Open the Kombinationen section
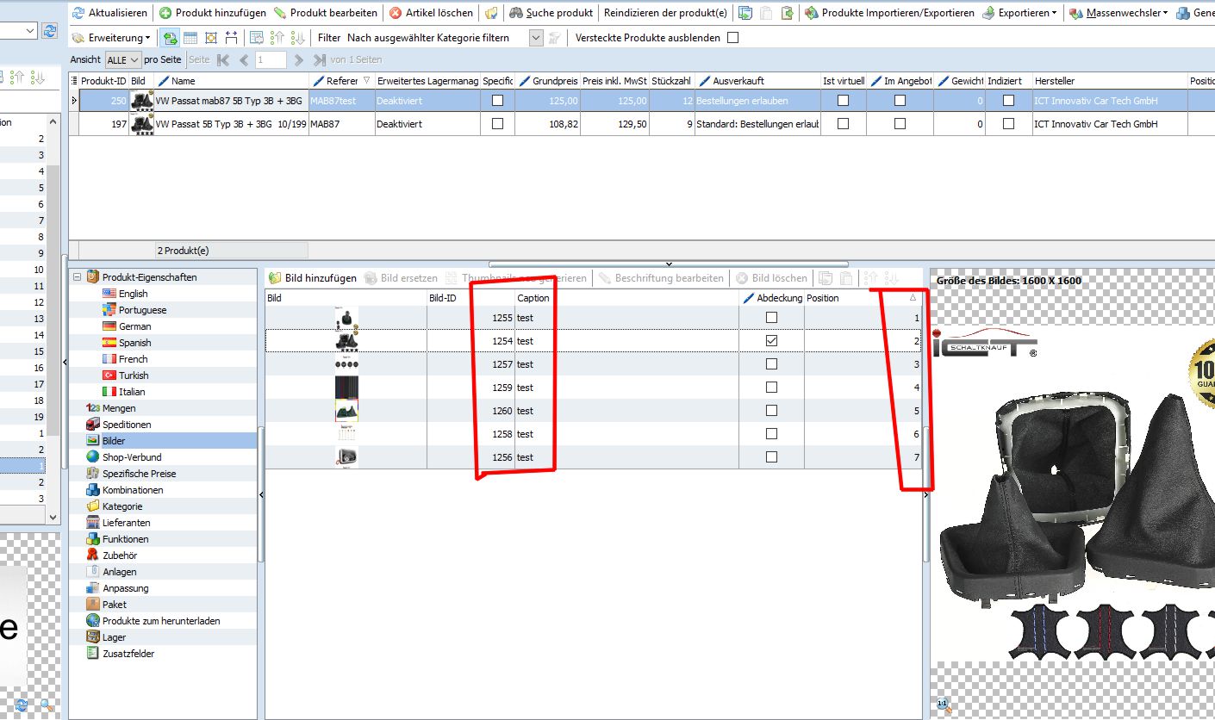1215x720 pixels. (x=125, y=490)
